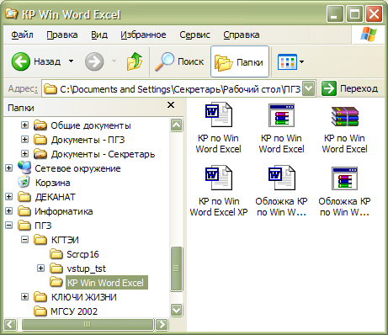Maximize the КР Win Word Excel window
This screenshot has height=335, width=388.
(354, 14)
